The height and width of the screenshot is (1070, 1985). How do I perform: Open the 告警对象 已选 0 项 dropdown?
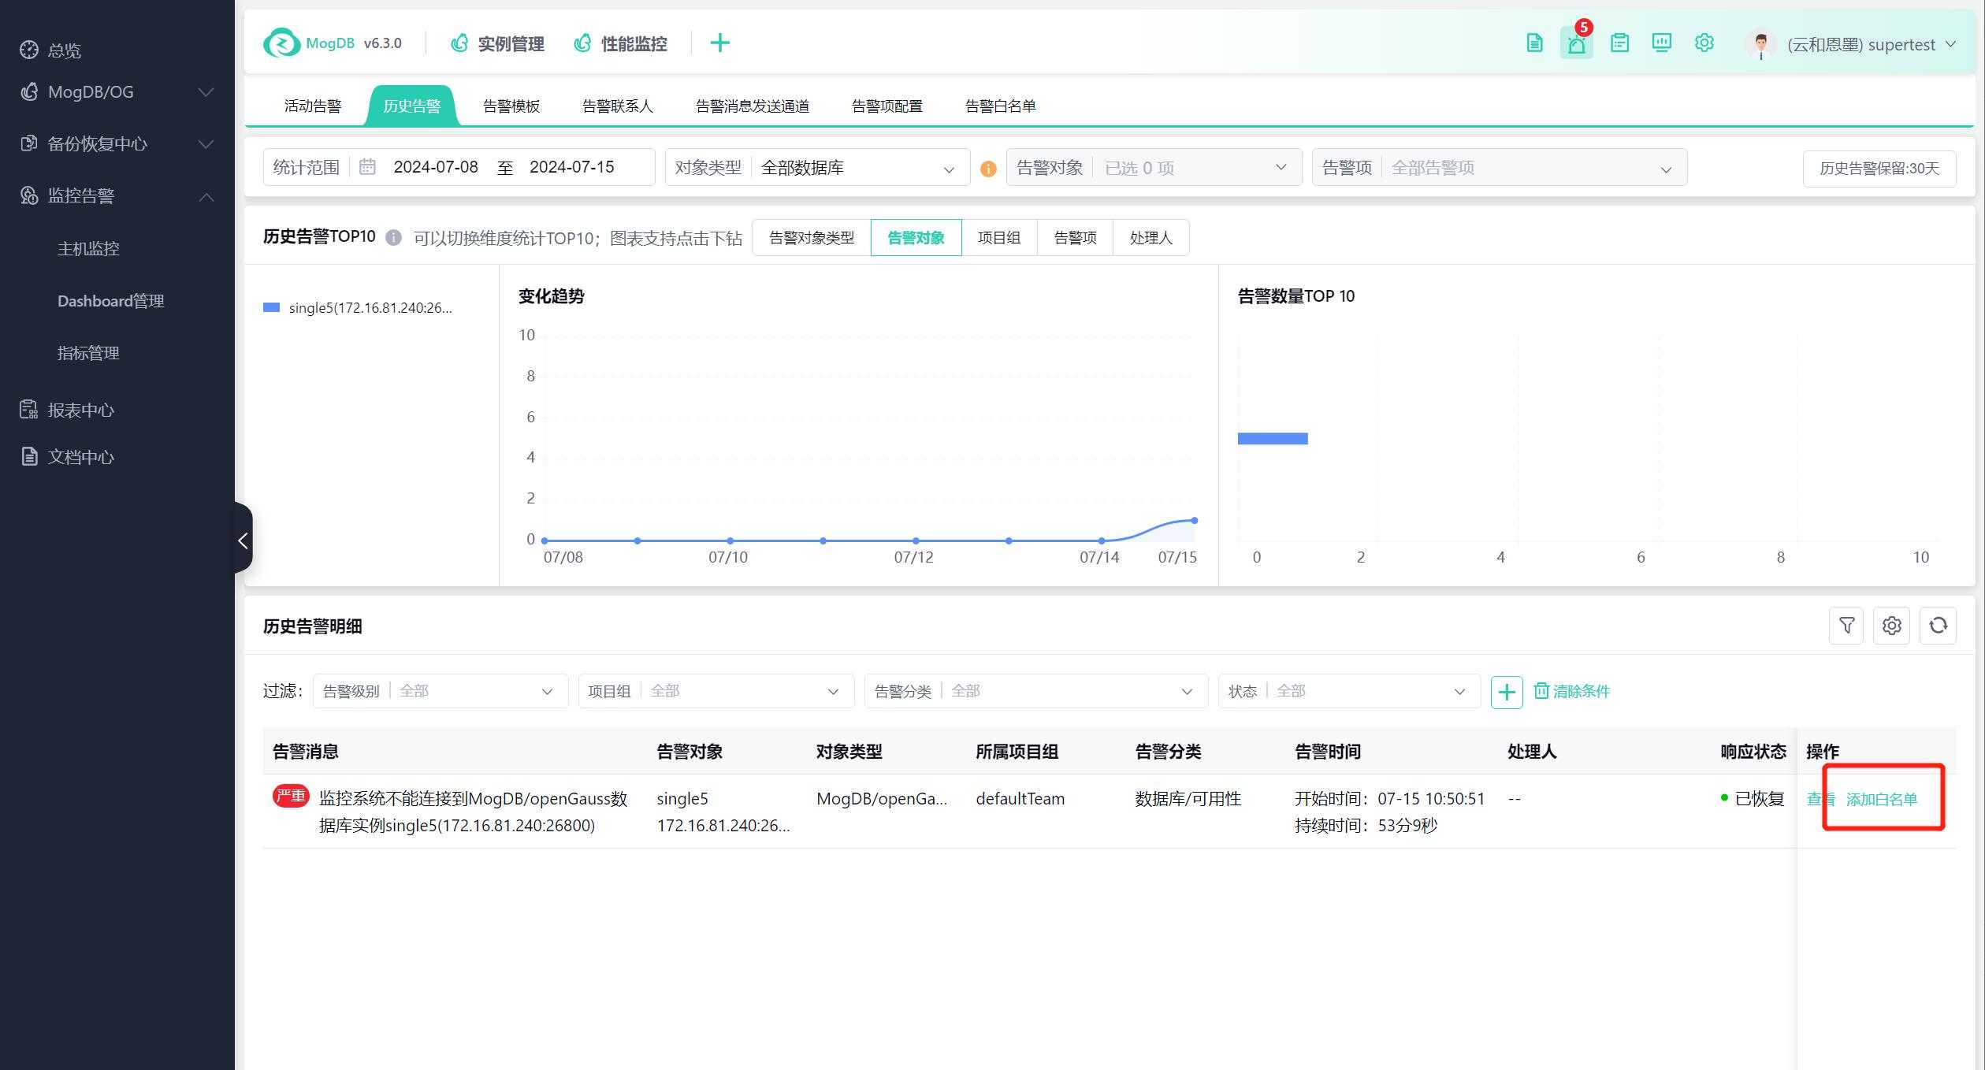point(1154,167)
